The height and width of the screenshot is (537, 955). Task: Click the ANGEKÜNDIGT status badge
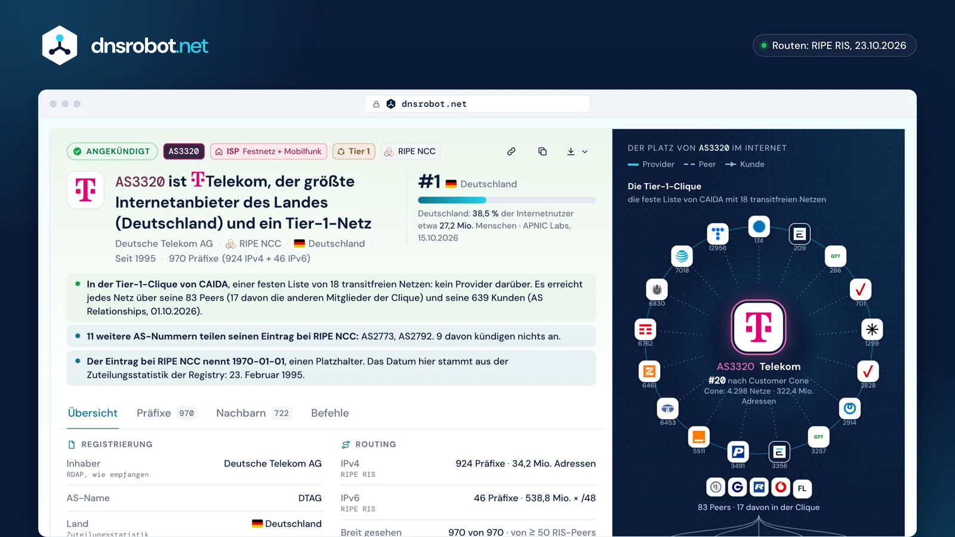(x=112, y=152)
